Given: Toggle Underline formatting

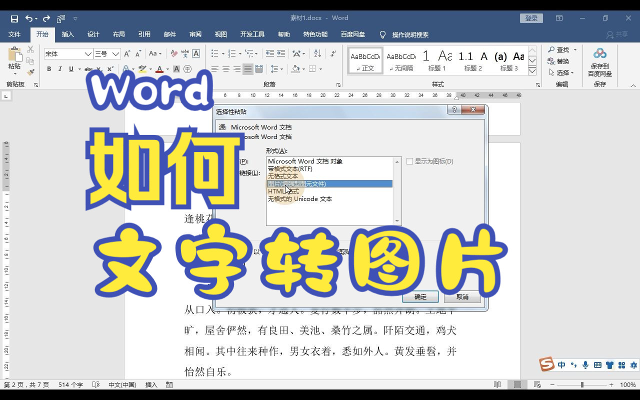Looking at the screenshot, I should point(71,69).
